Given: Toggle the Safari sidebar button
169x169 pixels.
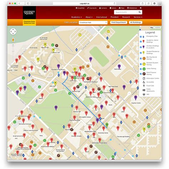Looking at the screenshot, I should pyautogui.click(x=28, y=4).
